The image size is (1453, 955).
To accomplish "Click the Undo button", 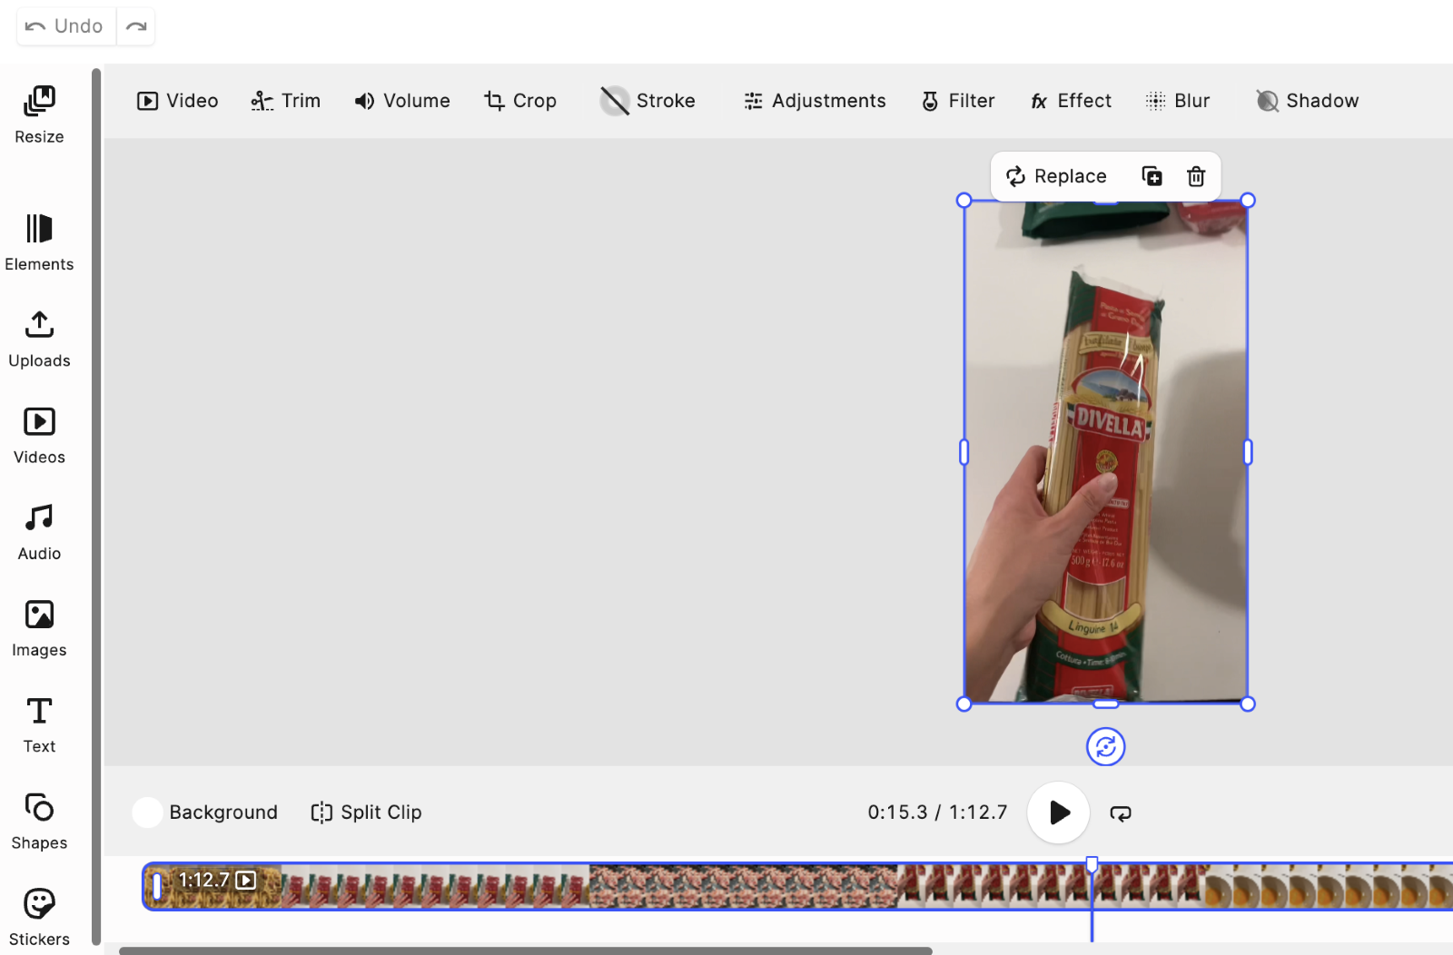I will [x=65, y=26].
